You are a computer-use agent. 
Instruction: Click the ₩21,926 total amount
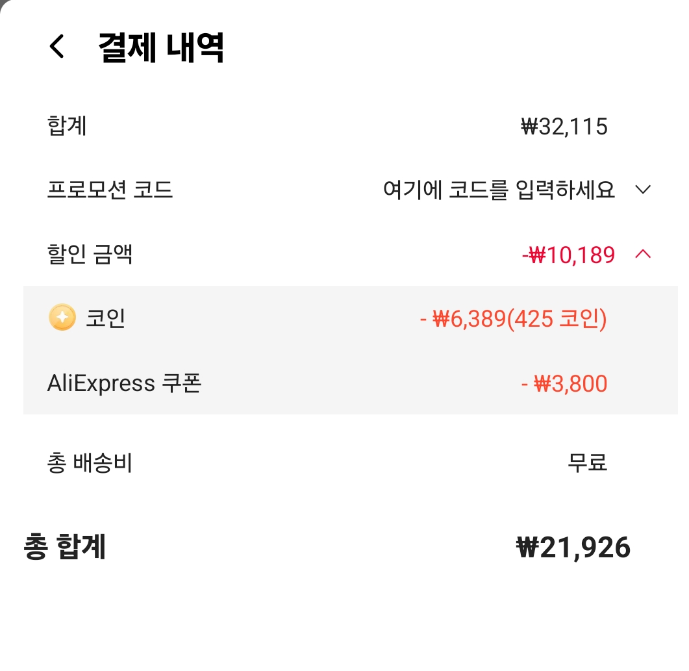[x=573, y=548]
